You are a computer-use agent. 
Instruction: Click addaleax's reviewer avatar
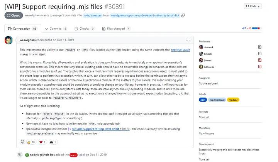point(201,67)
